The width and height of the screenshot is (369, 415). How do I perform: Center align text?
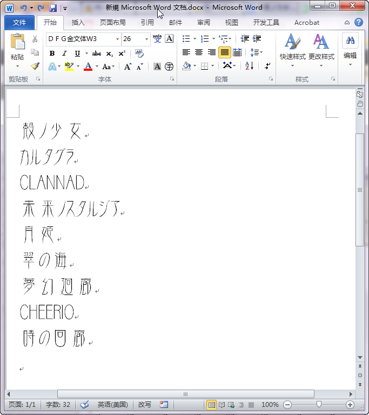click(x=199, y=52)
